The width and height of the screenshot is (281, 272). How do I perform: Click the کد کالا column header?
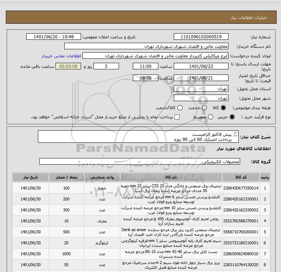[x=241, y=177]
